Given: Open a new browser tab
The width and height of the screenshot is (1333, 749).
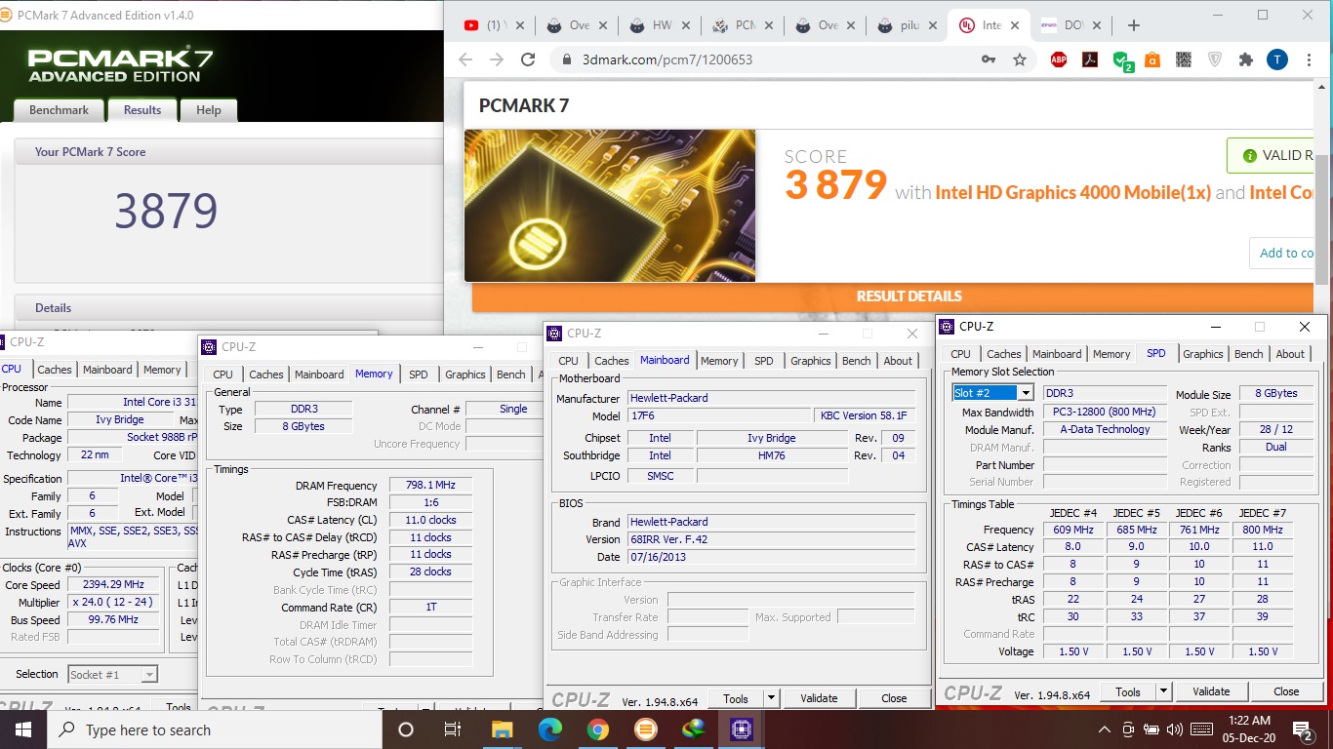Looking at the screenshot, I should point(1133,25).
